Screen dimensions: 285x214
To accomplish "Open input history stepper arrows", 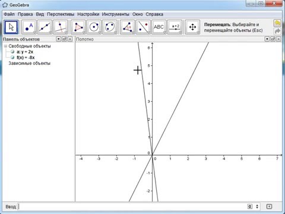I will click(257, 206).
